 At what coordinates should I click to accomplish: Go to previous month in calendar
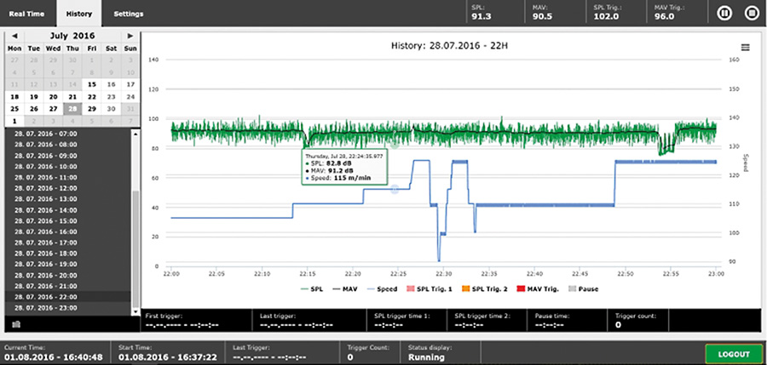(13, 37)
